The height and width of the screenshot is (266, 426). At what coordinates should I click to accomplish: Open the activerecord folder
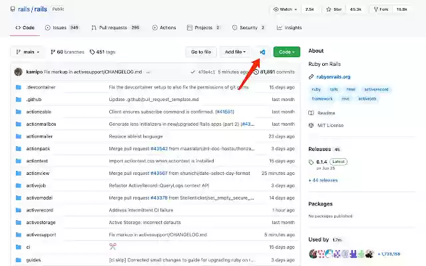pyautogui.click(x=39, y=209)
